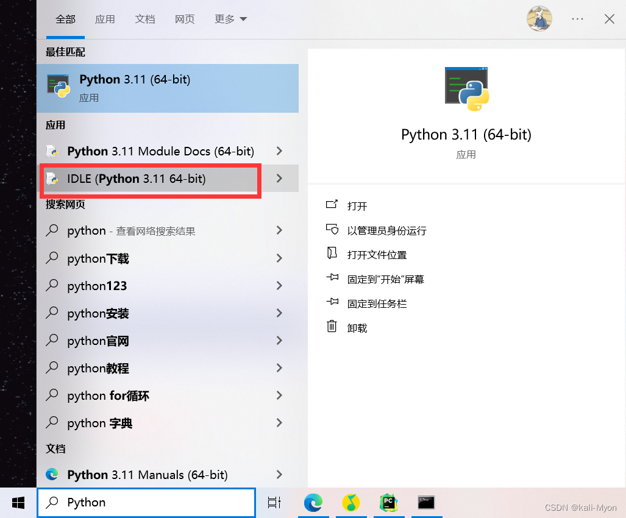Viewport: 626px width, 518px height.
Task: Open the command prompt from the taskbar
Action: pos(426,502)
